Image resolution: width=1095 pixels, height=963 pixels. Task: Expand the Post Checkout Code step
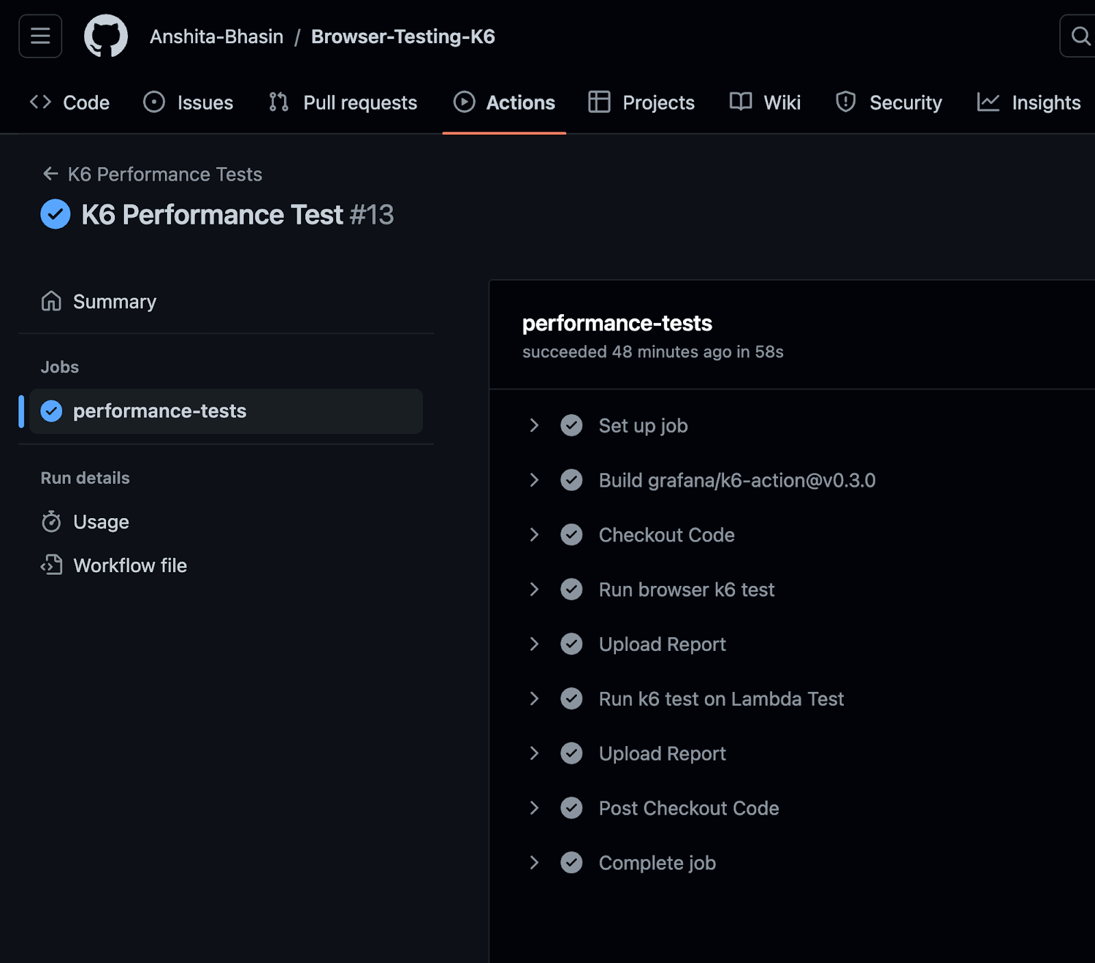[534, 808]
